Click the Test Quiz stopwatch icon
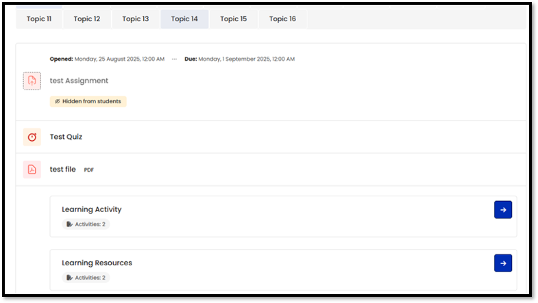The width and height of the screenshot is (538, 303). 32,137
